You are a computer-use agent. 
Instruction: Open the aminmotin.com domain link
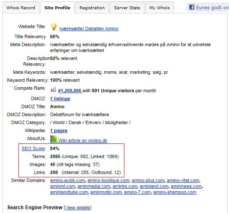click(106, 192)
